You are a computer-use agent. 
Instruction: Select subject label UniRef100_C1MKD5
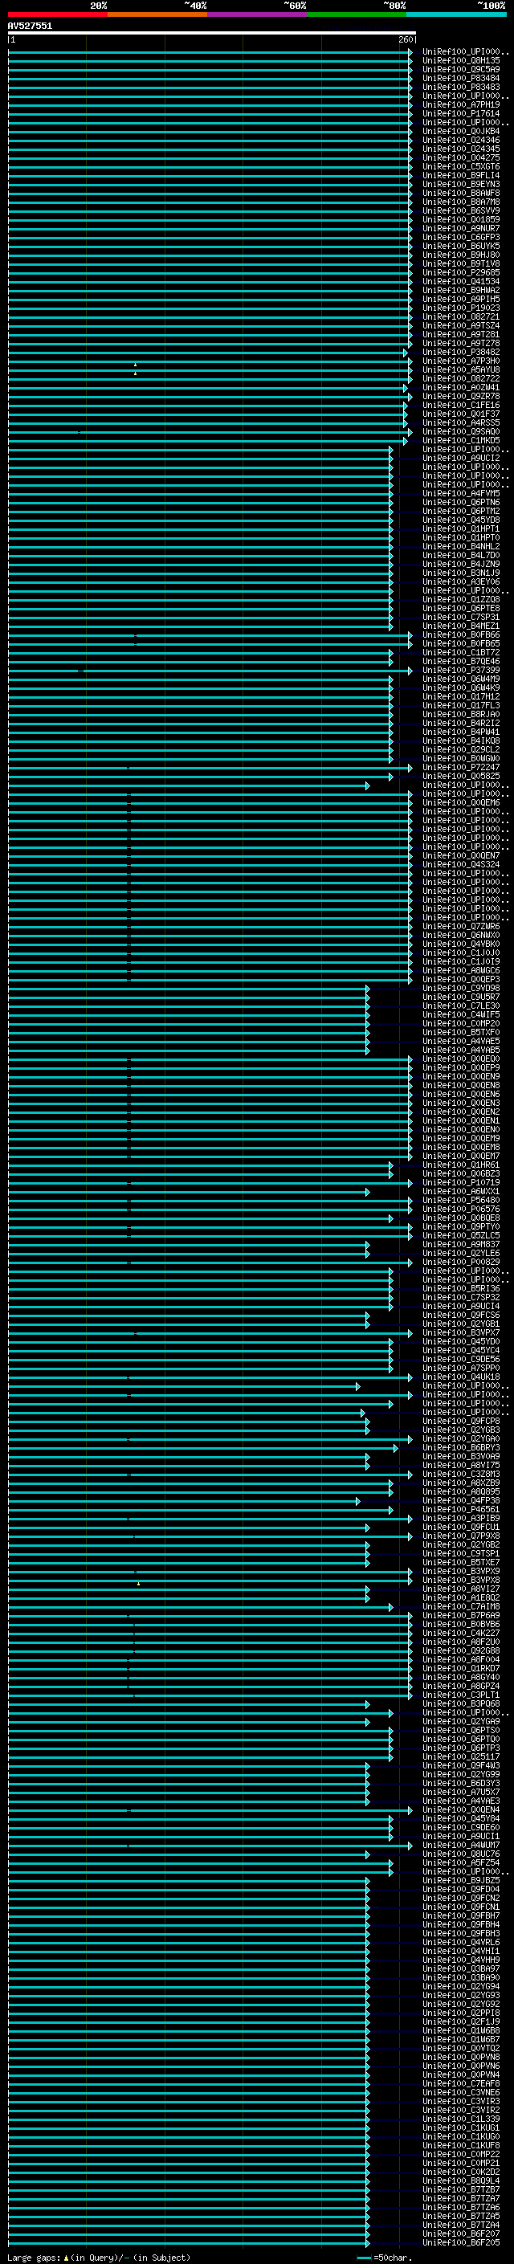click(461, 440)
